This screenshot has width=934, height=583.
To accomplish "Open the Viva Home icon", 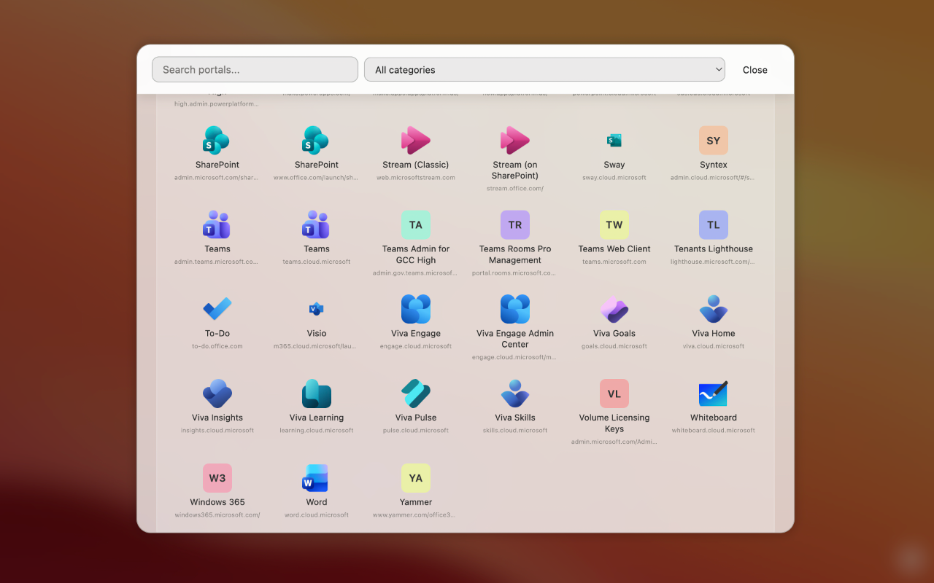I will point(714,310).
